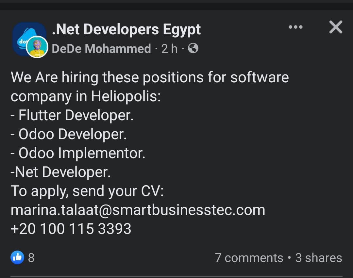The height and width of the screenshot is (278, 353).
Task: Click the blue thumbs-up reaction icon
Action: coord(17,257)
